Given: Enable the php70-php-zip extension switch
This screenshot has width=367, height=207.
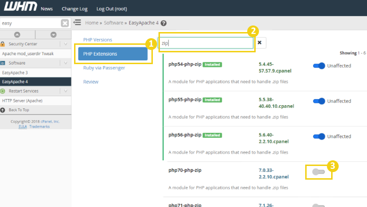Looking at the screenshot, I should pyautogui.click(x=318, y=172).
